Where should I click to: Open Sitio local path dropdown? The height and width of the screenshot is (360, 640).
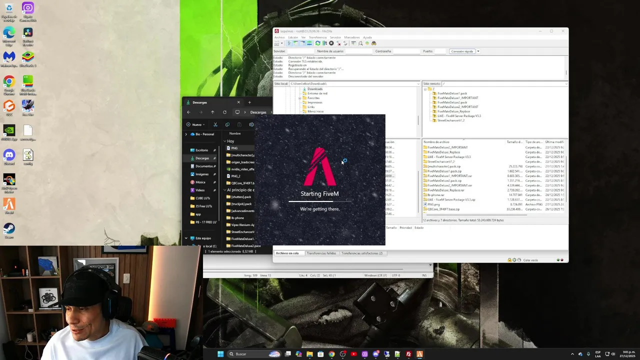coord(418,83)
